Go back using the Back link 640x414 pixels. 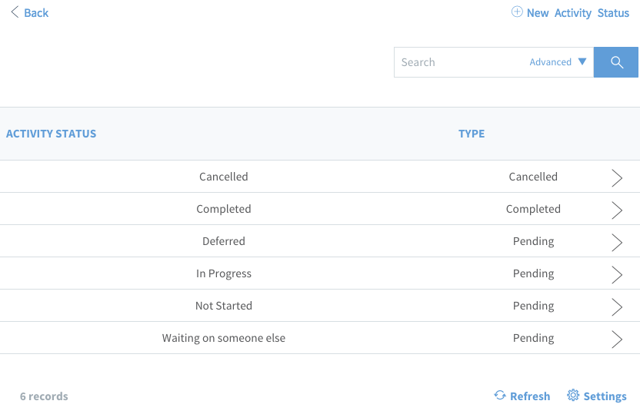(36, 13)
